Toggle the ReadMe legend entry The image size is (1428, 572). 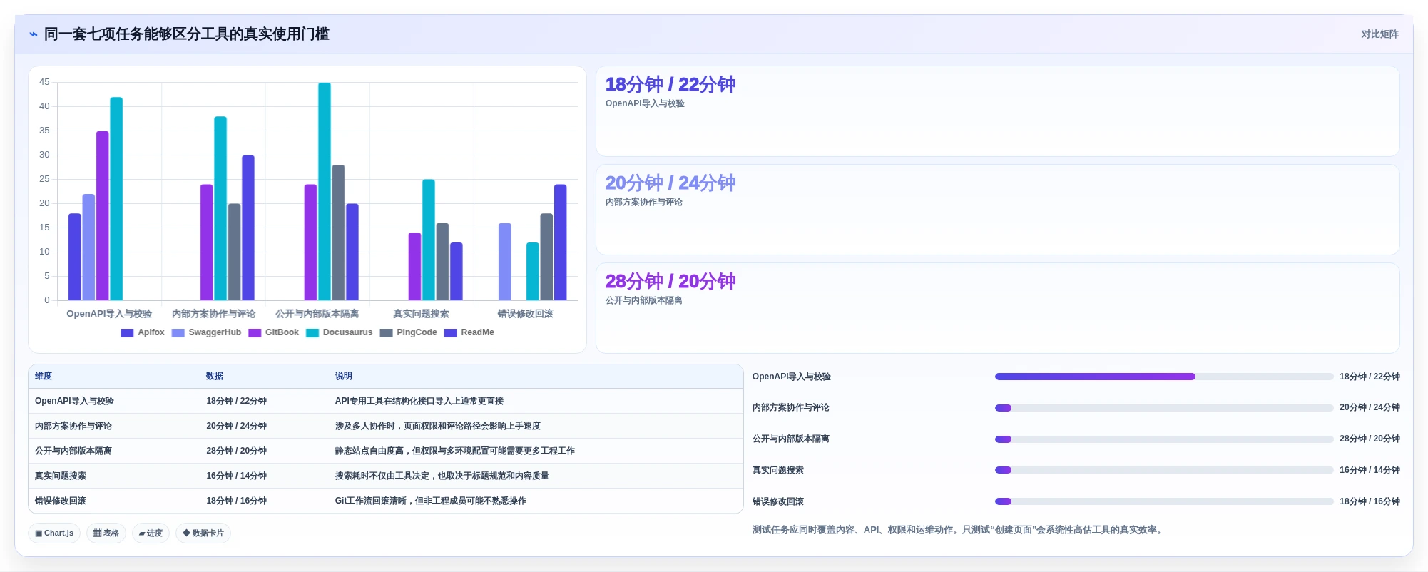469,332
